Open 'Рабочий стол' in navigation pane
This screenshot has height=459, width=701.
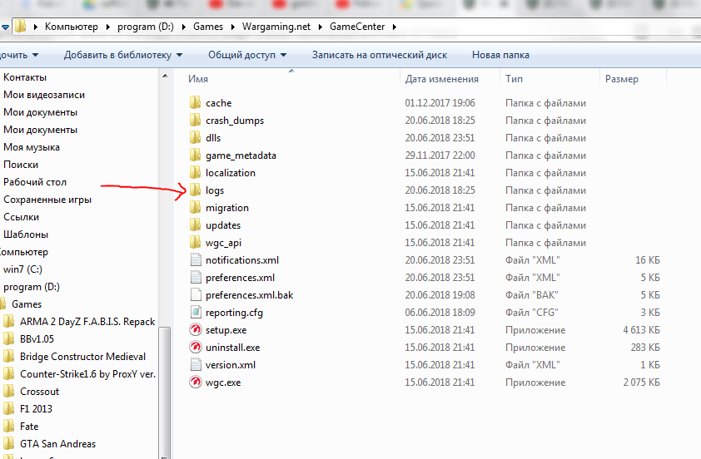[x=34, y=182]
